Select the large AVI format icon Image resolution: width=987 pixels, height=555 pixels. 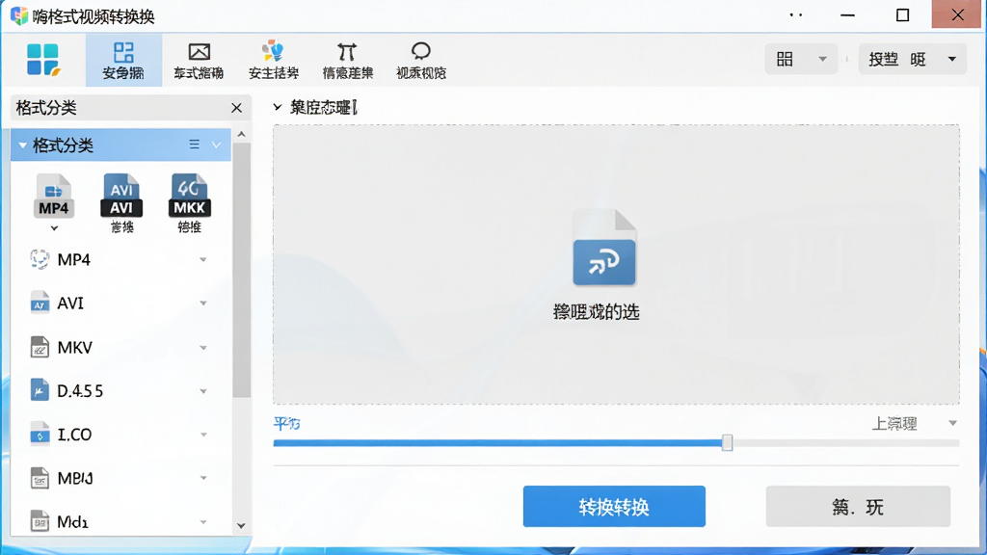[x=121, y=197]
